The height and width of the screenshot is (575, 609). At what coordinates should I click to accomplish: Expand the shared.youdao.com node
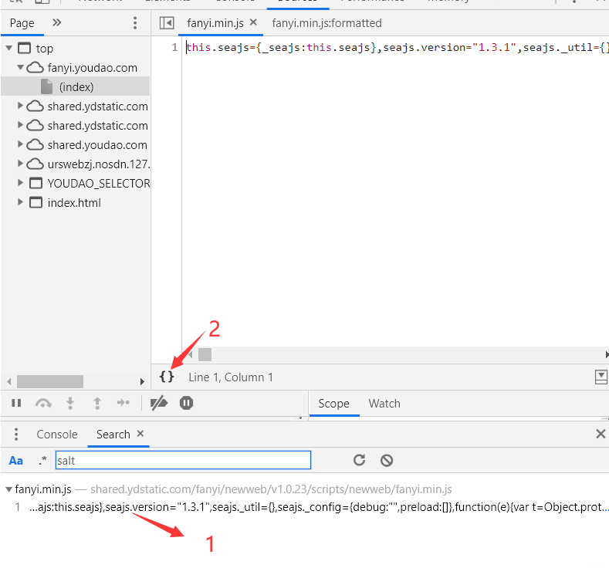coord(20,144)
